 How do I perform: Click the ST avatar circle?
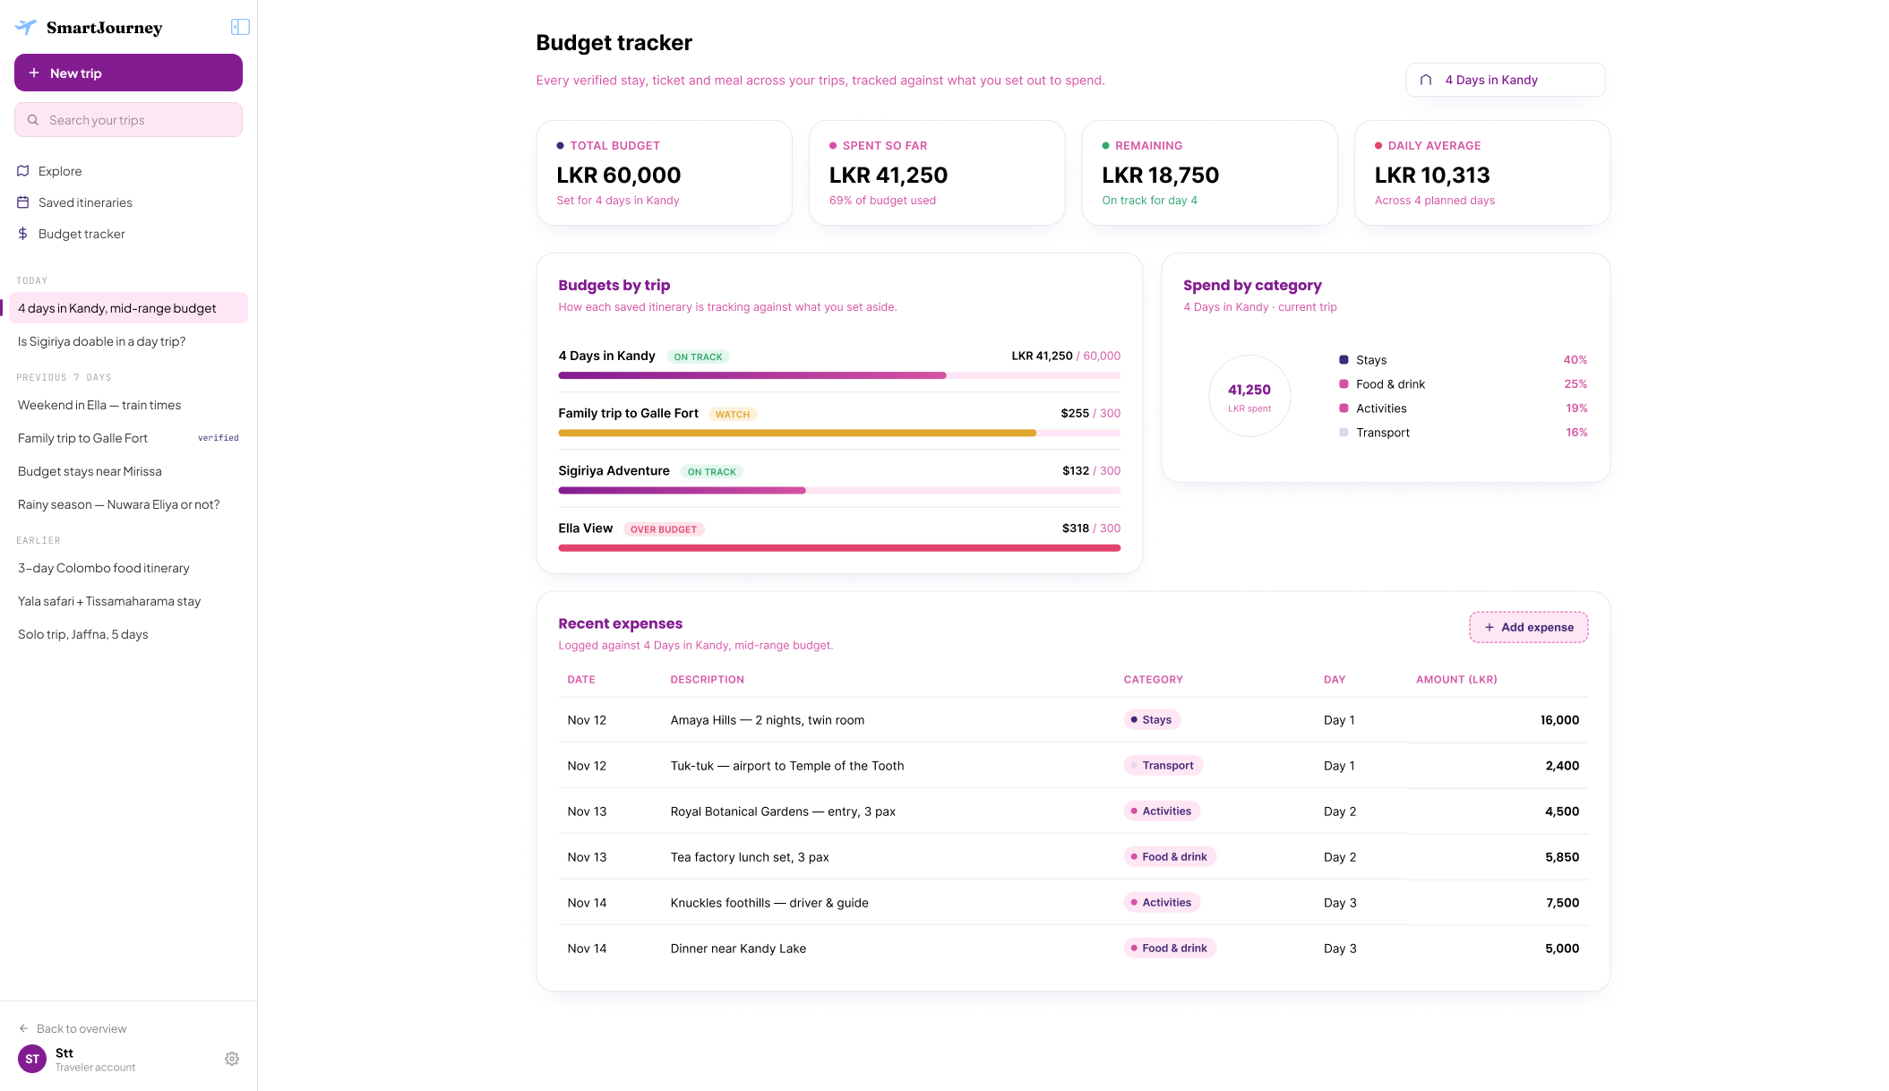pyautogui.click(x=32, y=1059)
